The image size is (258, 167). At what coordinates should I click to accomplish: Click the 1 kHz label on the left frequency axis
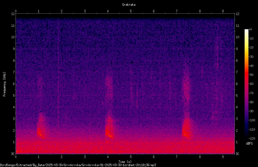[x=14, y=142]
